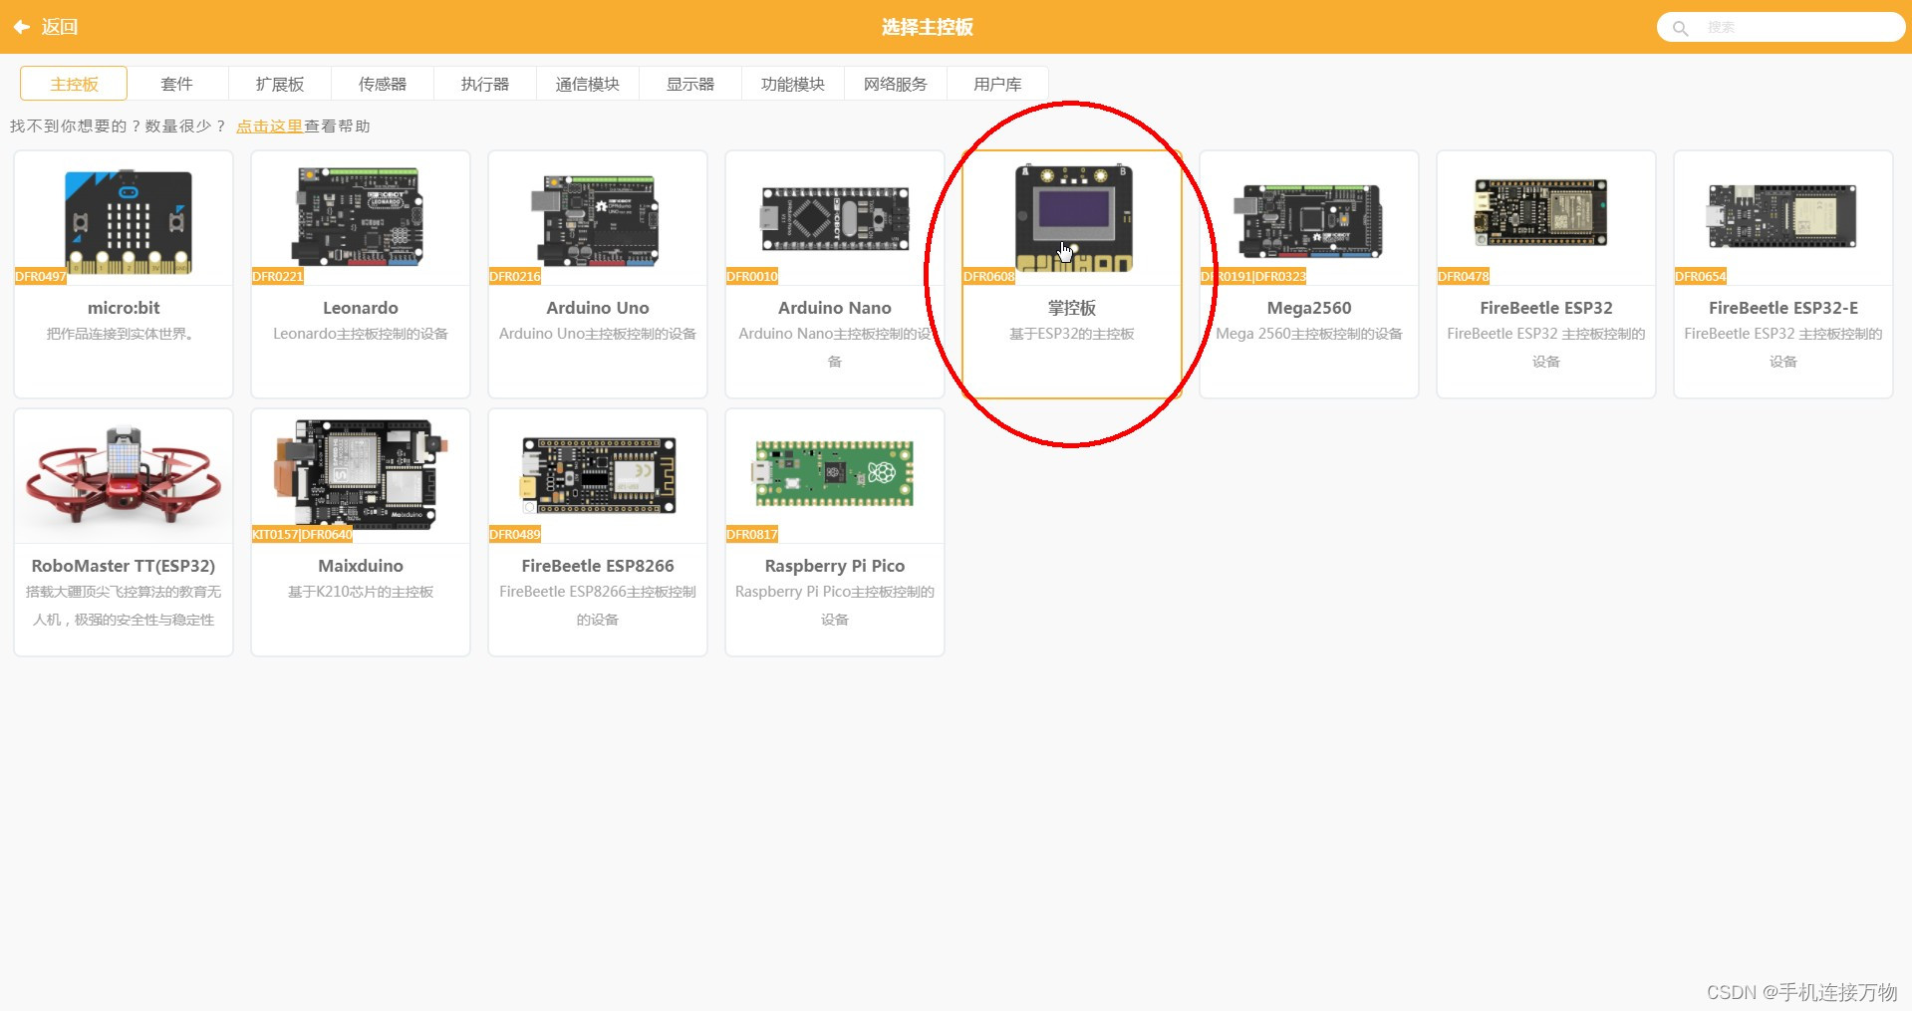
Task: Click the DFR0221 product tag
Action: (x=278, y=277)
